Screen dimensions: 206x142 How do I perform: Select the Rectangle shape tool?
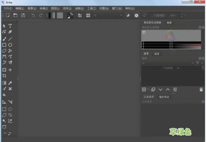click(x=4, y=45)
